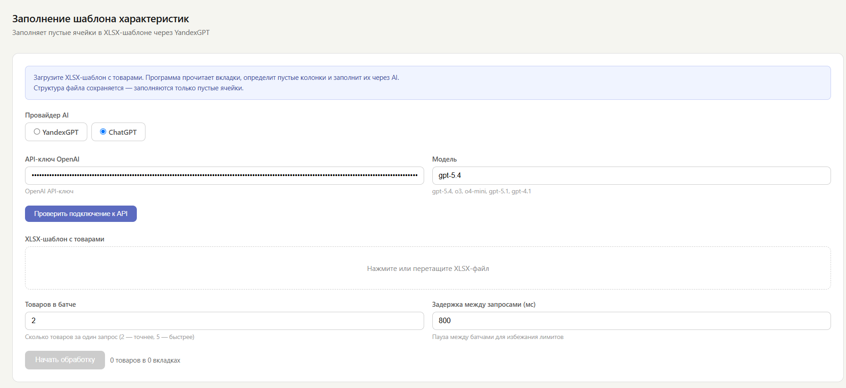Click the status text 0 товаров в 0 вкладках
This screenshot has height=388, width=846.
click(145, 360)
